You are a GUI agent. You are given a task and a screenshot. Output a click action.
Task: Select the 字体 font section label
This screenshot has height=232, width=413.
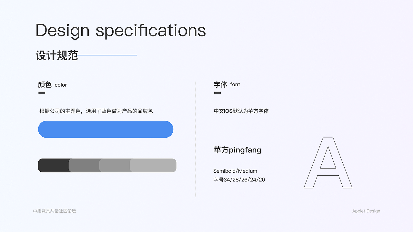[227, 84]
